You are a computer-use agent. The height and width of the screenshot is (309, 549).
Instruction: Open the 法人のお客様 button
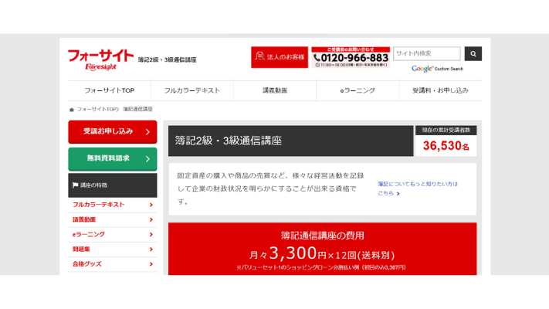(x=280, y=57)
